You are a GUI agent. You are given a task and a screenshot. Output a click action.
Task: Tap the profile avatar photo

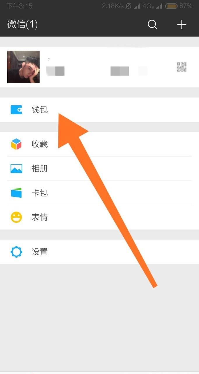click(23, 67)
